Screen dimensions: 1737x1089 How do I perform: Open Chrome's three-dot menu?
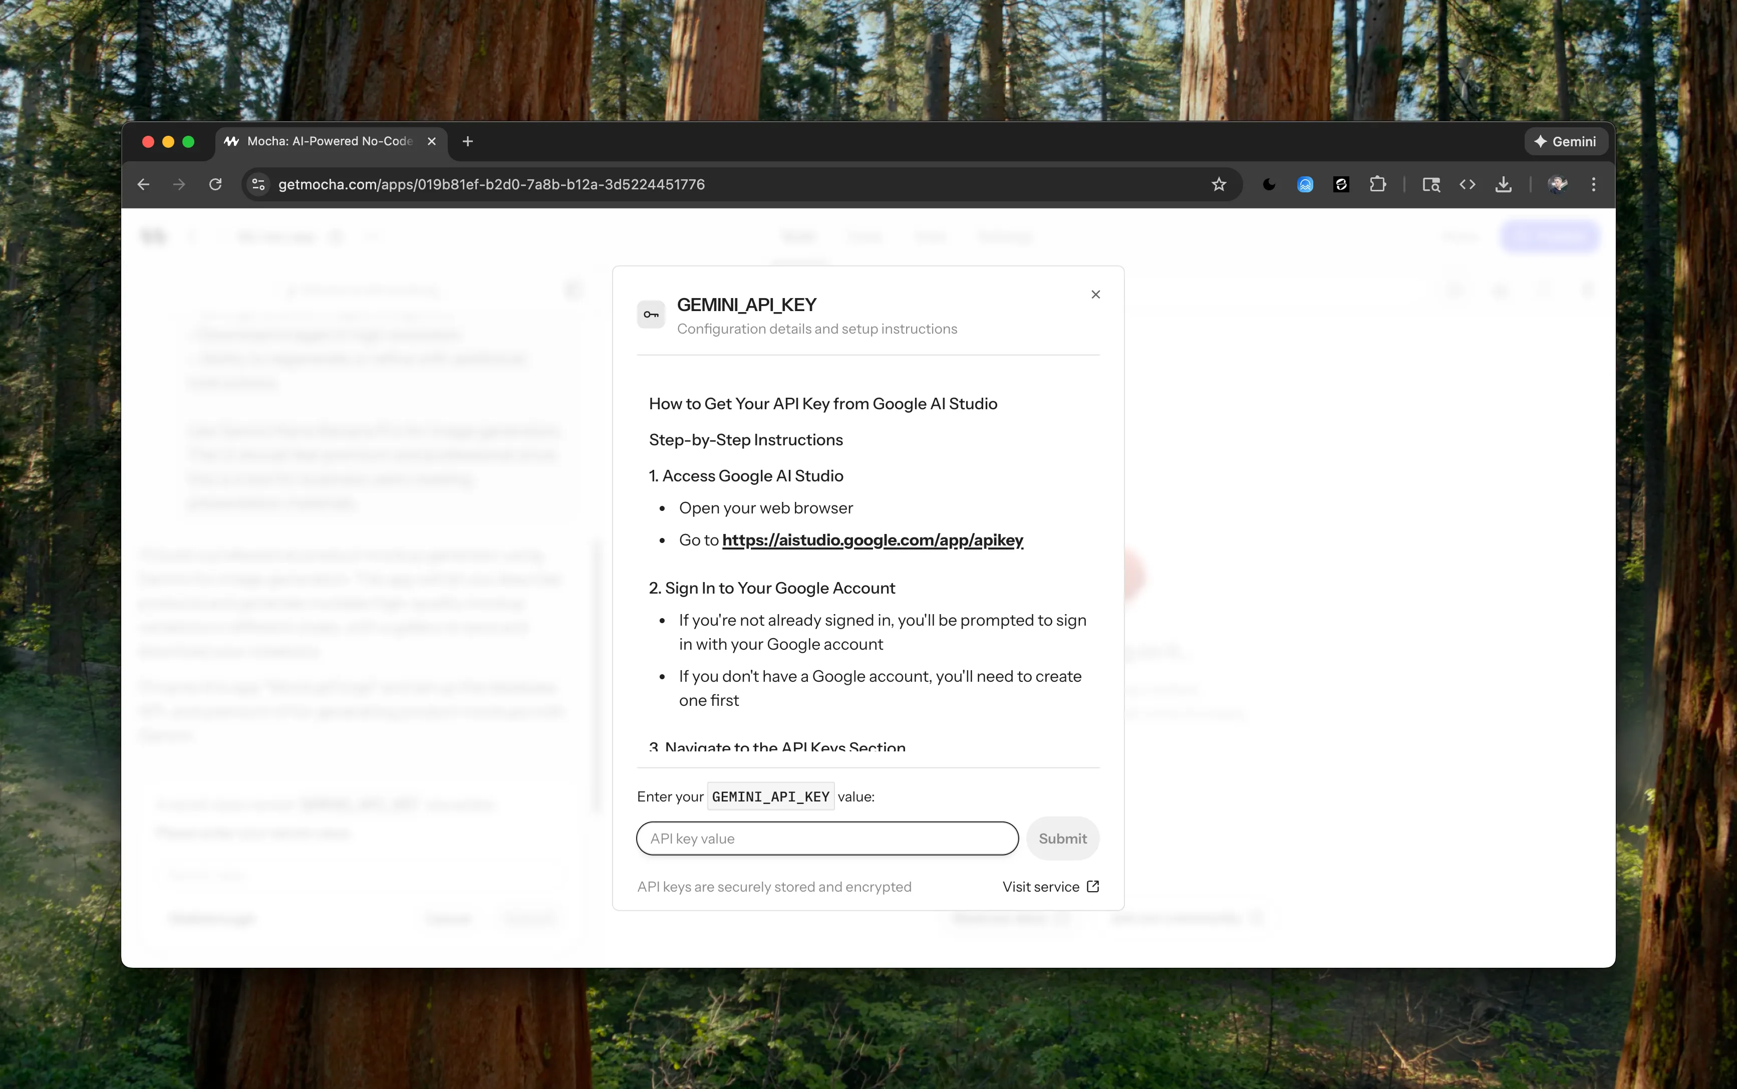pos(1594,184)
